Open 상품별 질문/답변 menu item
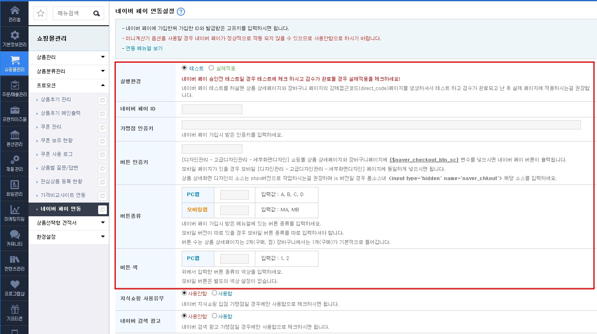The width and height of the screenshot is (597, 334). pos(59,168)
